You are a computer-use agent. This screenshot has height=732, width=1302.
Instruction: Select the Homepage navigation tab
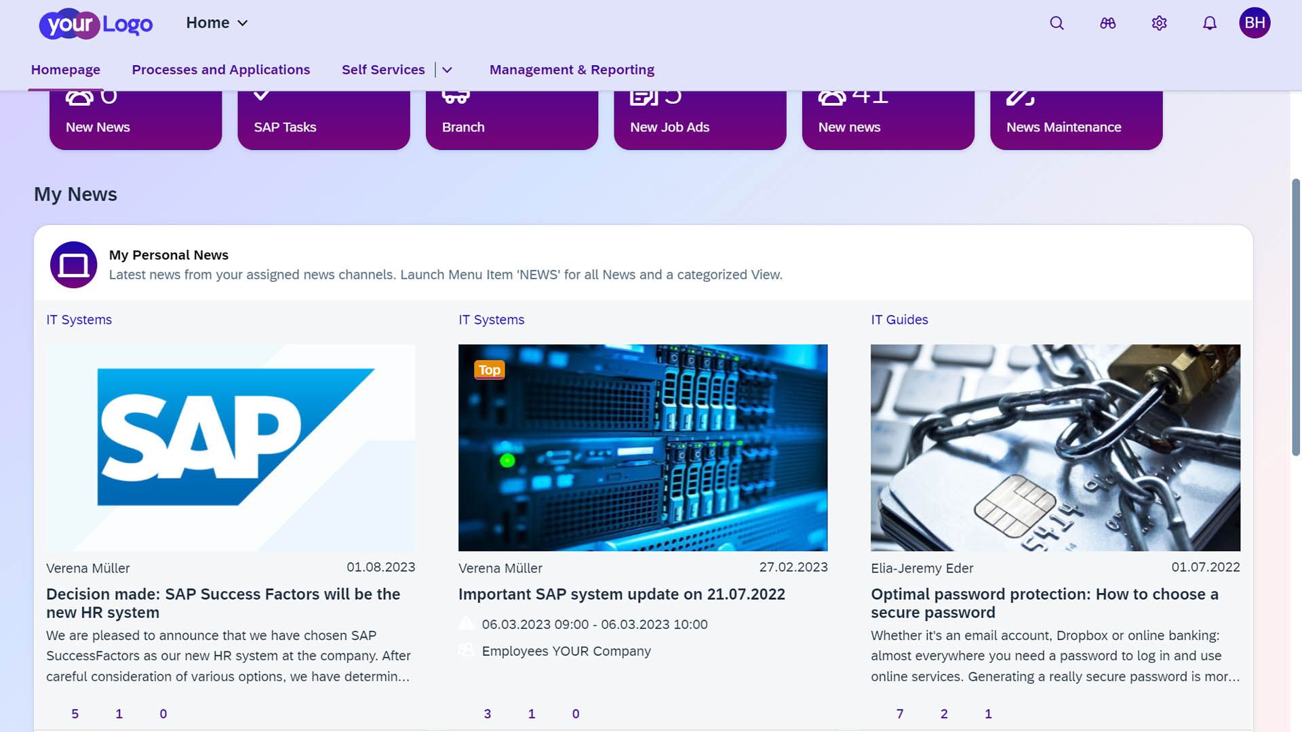pos(65,70)
